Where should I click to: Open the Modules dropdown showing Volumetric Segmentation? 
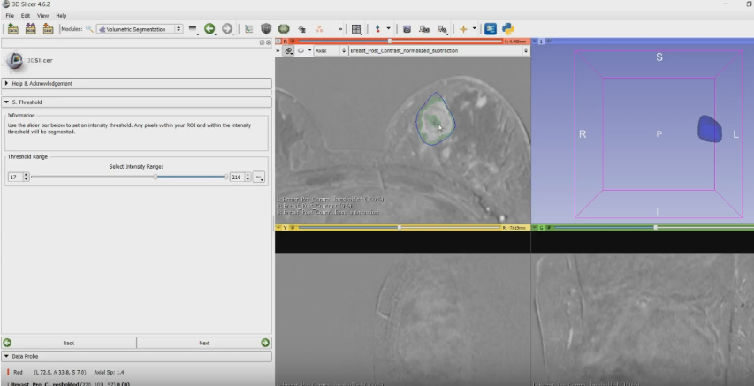click(x=140, y=29)
